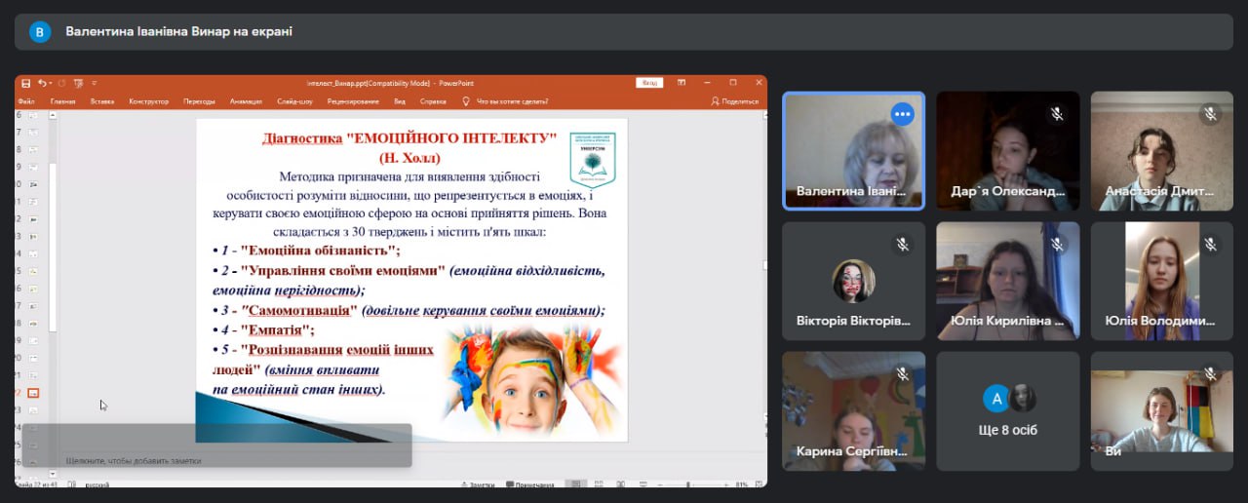Open the Вставка ribbon tab
Image resolution: width=1248 pixels, height=503 pixels.
pos(101,101)
